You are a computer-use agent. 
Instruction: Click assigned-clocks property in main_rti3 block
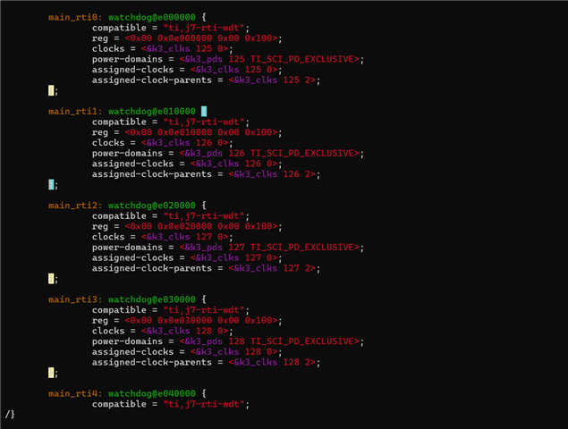132,352
